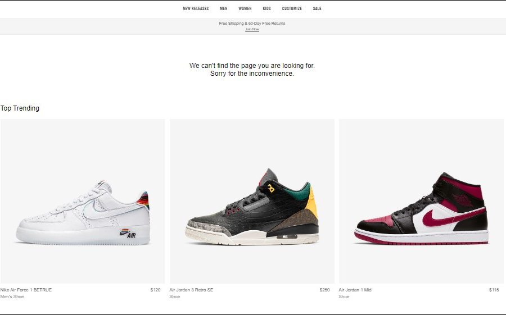Open the Men navigation menu
Viewport: 506px width, 315px height.
pos(224,9)
